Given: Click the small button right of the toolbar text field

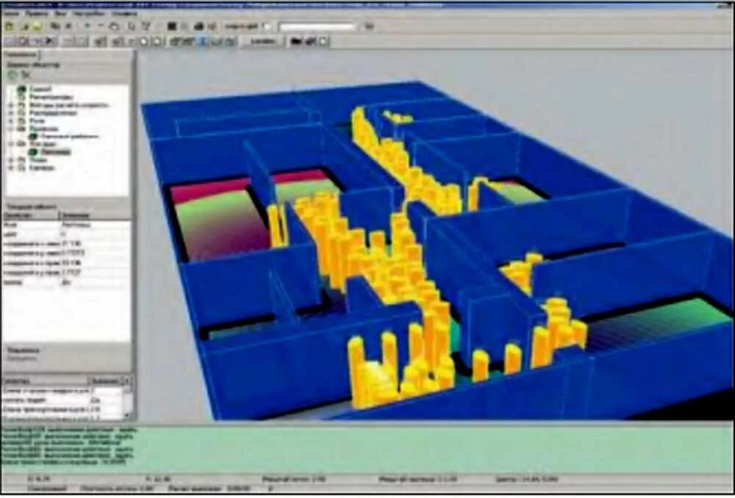Looking at the screenshot, I should pyautogui.click(x=369, y=26).
